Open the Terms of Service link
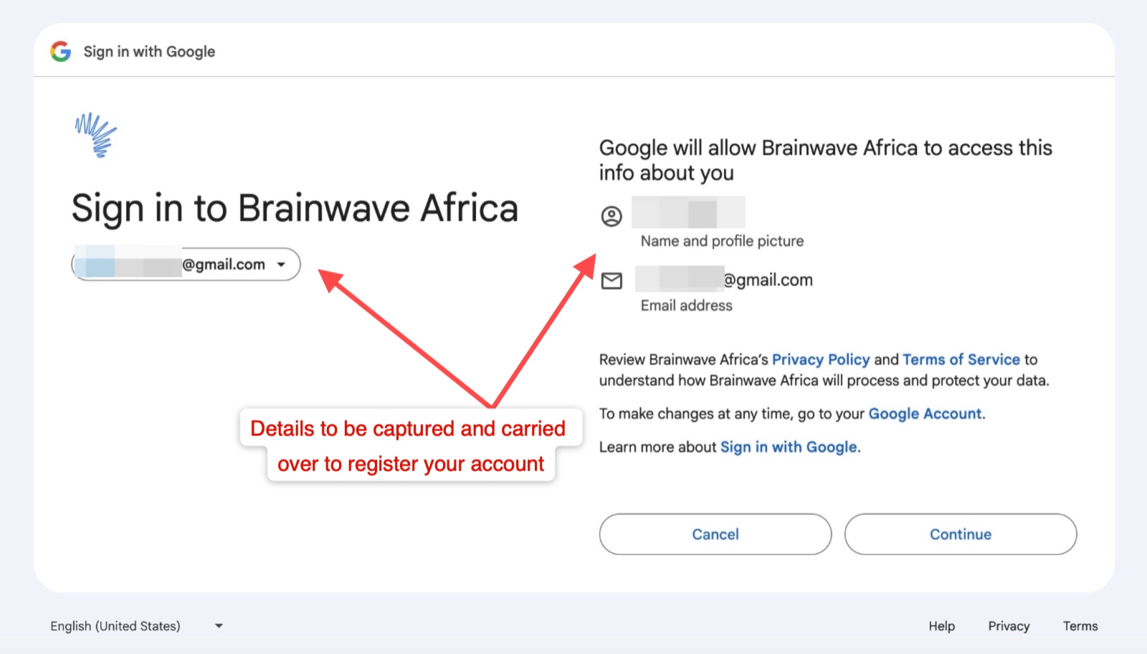This screenshot has height=654, width=1147. pos(961,359)
